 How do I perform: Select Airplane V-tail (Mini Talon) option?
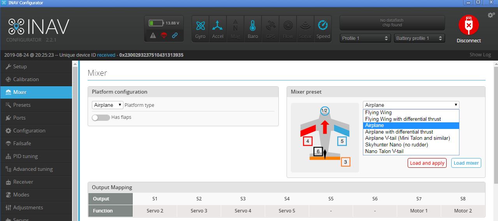point(411,138)
